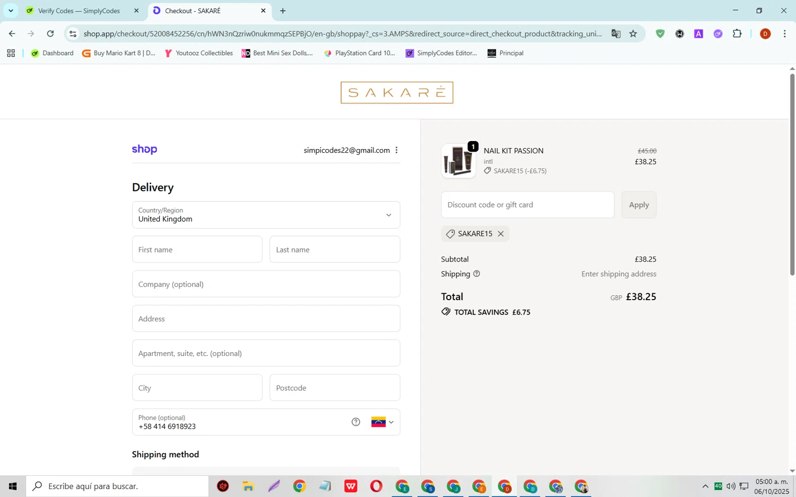Open phone number help icon

click(356, 422)
